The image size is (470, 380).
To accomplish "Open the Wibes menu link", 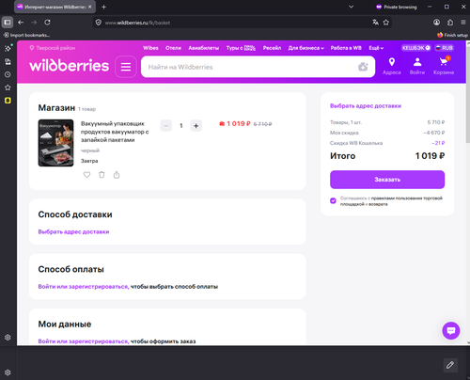I will [x=150, y=48].
